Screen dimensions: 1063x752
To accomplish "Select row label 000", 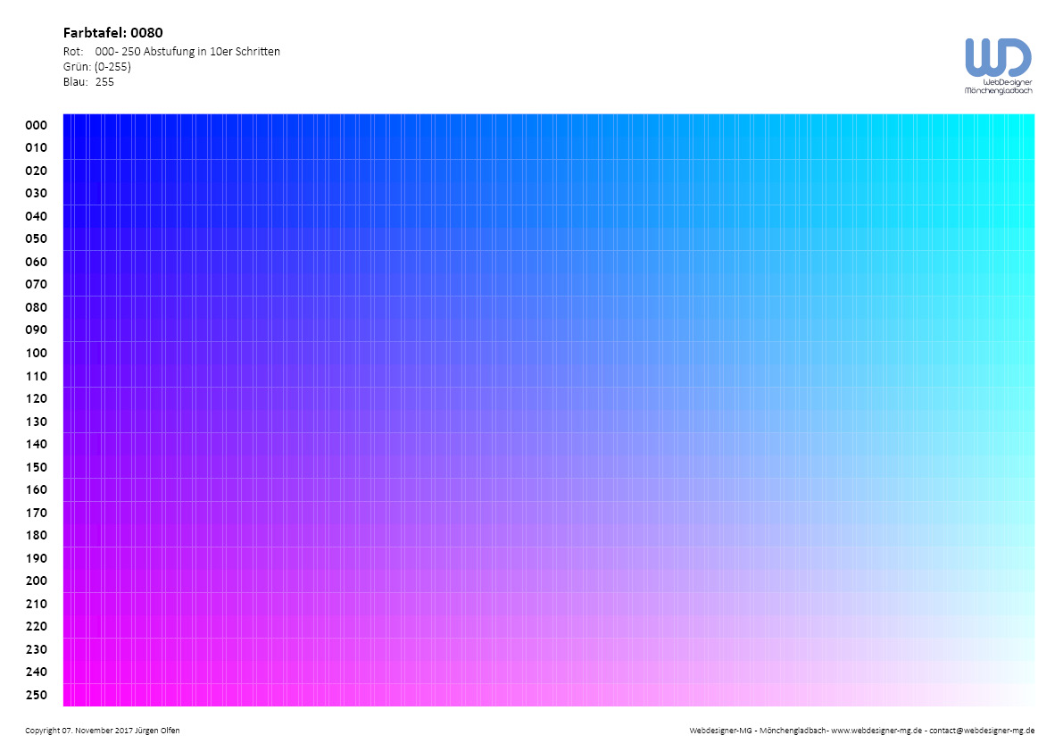I will (x=37, y=125).
